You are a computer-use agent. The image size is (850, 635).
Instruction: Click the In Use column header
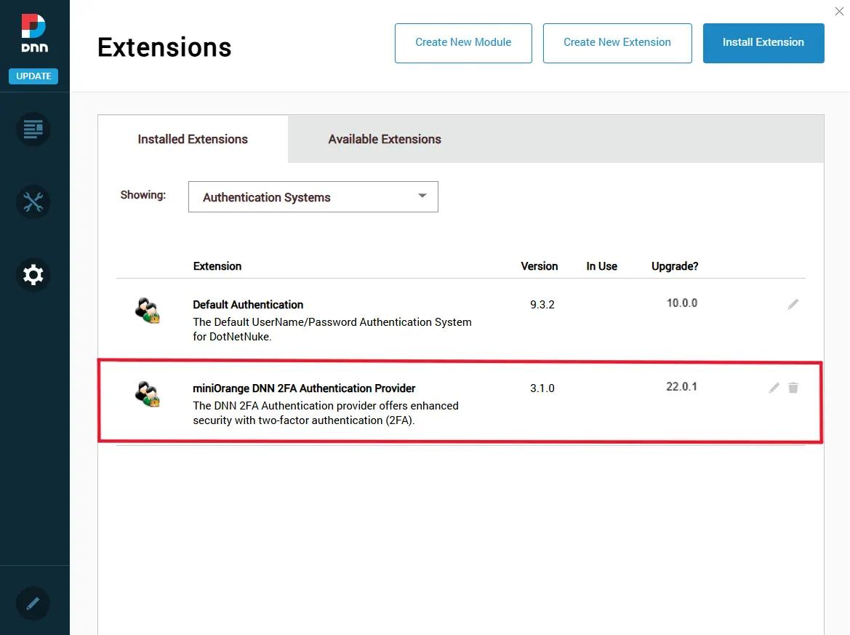tap(601, 266)
